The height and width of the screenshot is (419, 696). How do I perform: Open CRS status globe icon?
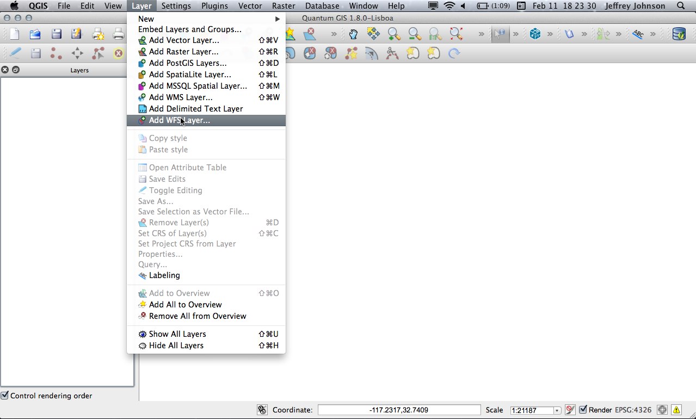point(662,410)
